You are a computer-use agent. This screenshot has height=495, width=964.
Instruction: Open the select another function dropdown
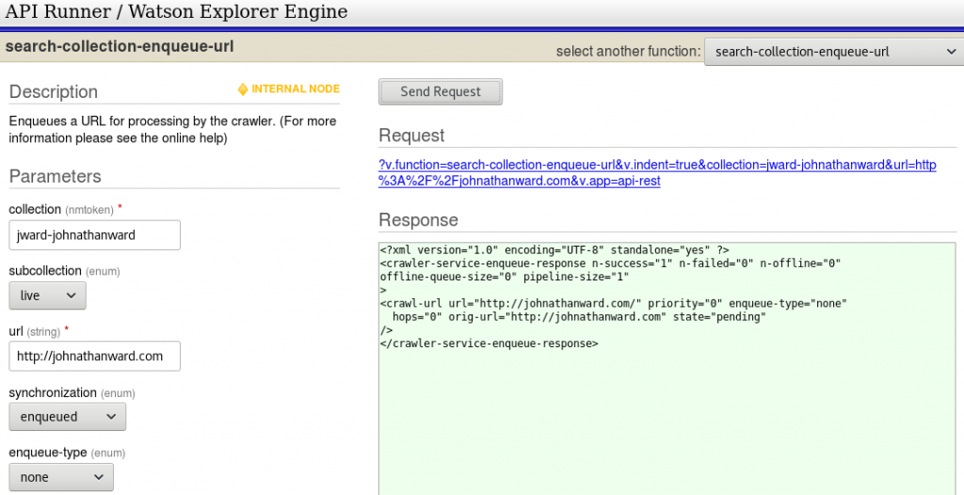[x=834, y=53]
